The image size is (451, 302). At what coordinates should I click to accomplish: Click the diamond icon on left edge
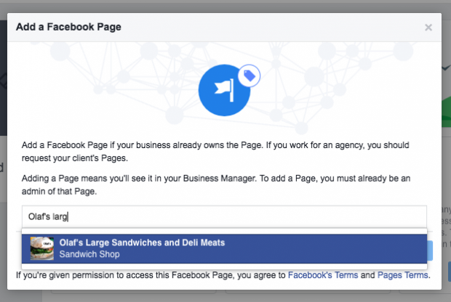[4, 81]
